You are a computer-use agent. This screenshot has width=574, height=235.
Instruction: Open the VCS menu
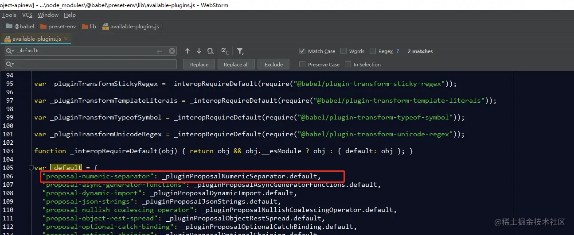tap(27, 15)
